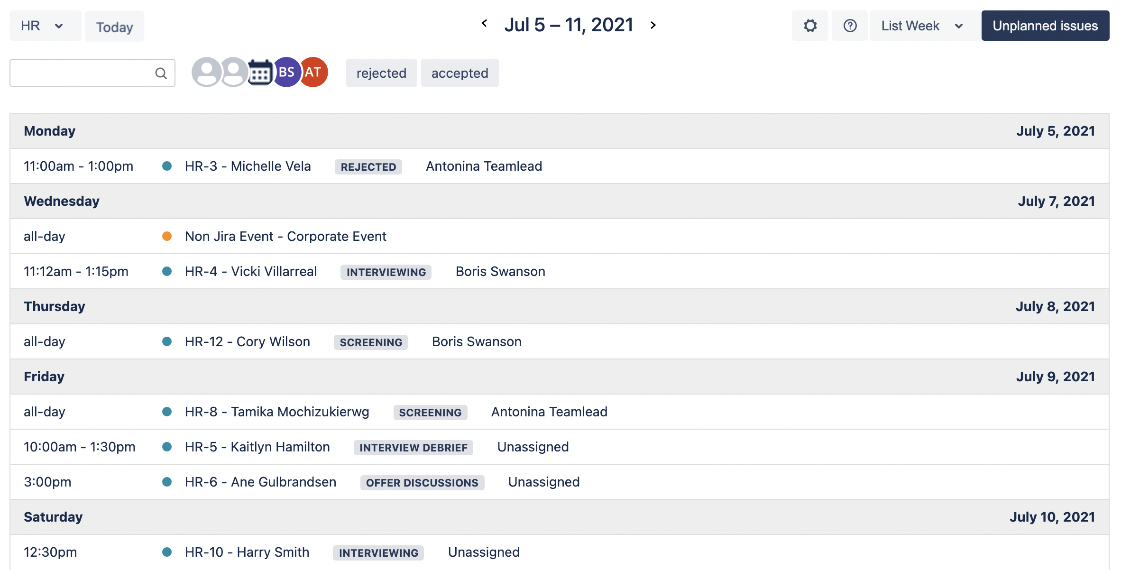This screenshot has height=570, width=1121.
Task: Filter by AT user avatar
Action: coord(314,72)
